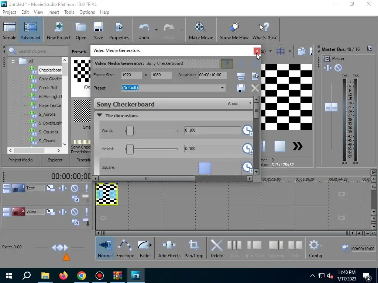Animate the Width parameter clock icon

pos(247,130)
